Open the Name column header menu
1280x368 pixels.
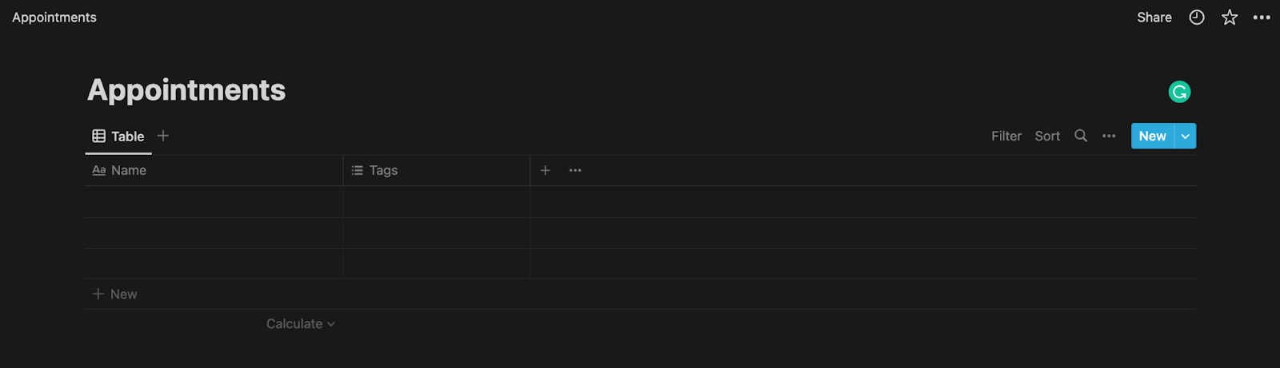(214, 170)
